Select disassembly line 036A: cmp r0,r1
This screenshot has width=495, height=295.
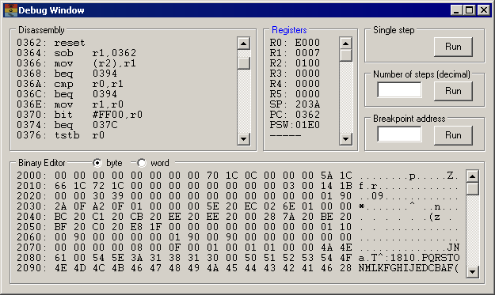pos(70,84)
